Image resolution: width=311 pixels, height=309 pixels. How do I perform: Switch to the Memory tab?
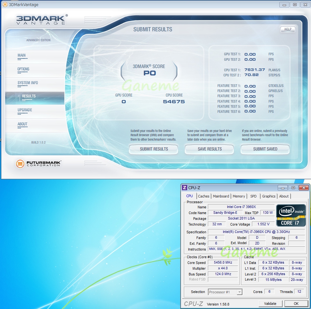click(239, 196)
